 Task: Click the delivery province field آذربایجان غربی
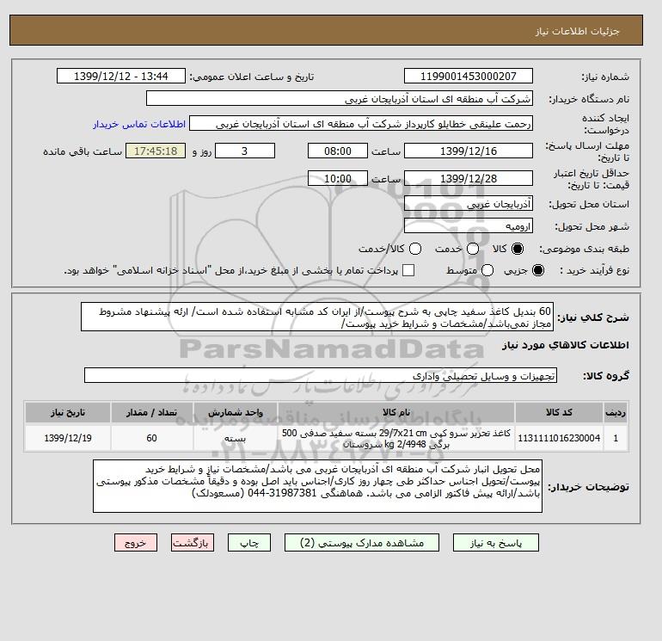(x=469, y=204)
